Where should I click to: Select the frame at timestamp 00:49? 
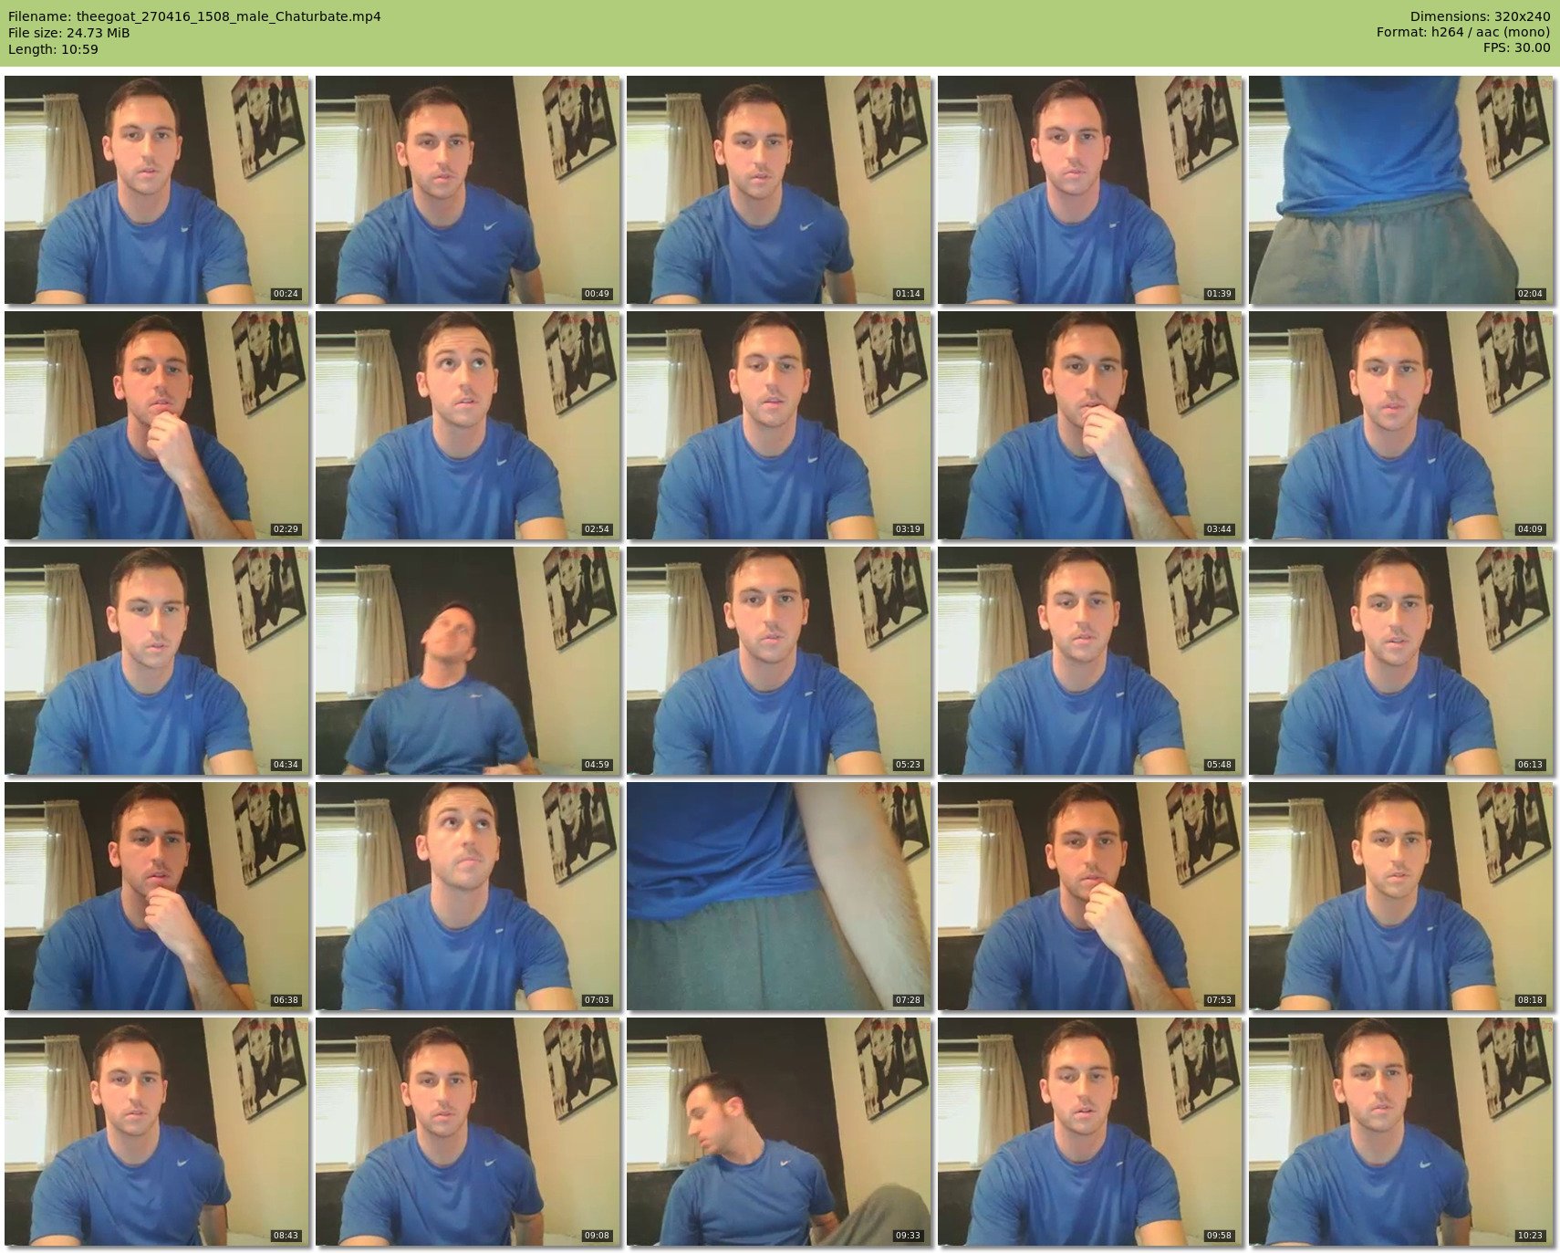468,190
